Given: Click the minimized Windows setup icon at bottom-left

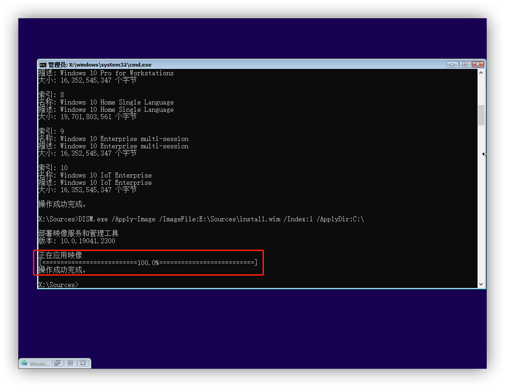Looking at the screenshot, I should tap(24, 363).
